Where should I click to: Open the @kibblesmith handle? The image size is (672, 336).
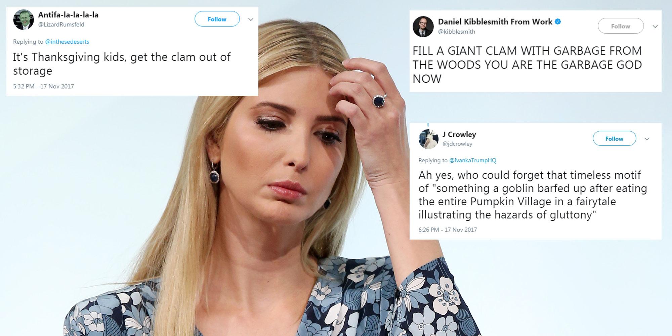(457, 32)
